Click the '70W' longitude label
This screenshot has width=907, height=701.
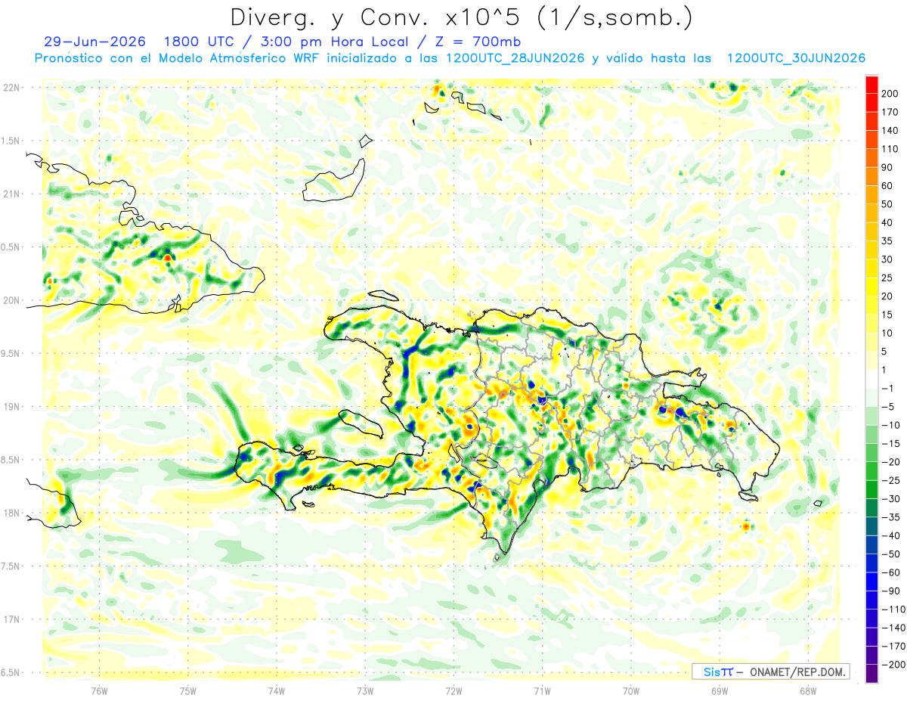coord(630,691)
